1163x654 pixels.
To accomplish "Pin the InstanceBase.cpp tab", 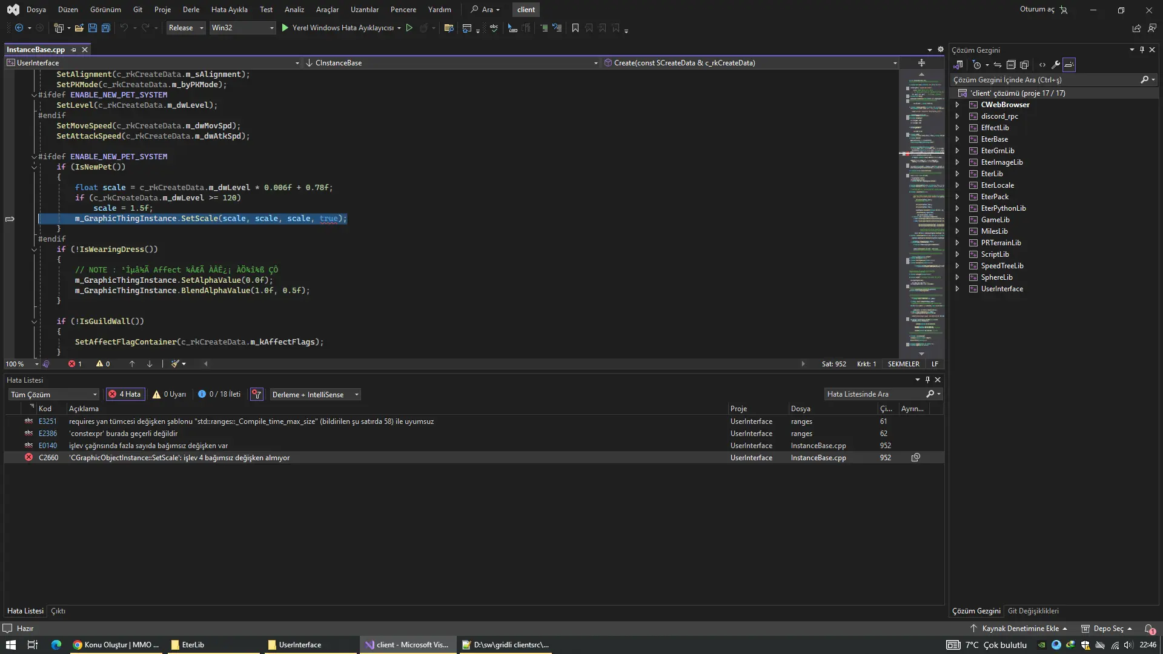I will click(74, 50).
